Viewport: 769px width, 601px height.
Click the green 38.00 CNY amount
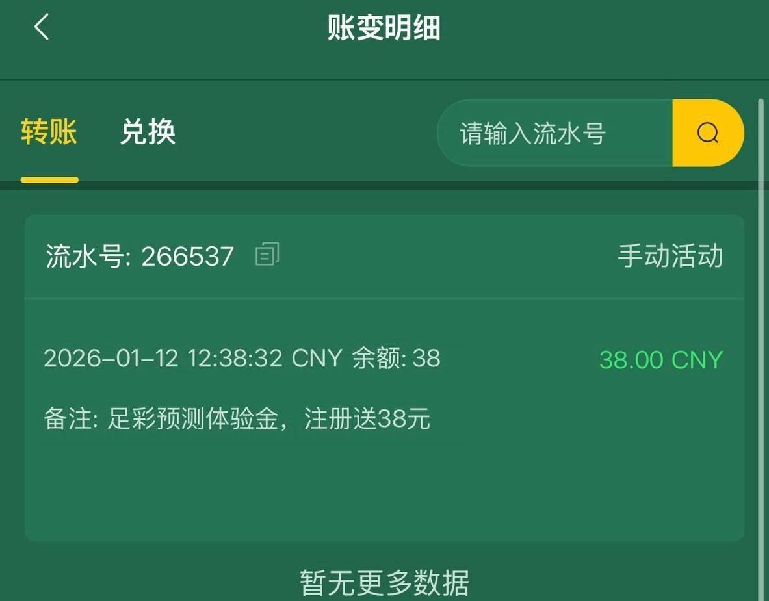pyautogui.click(x=661, y=360)
